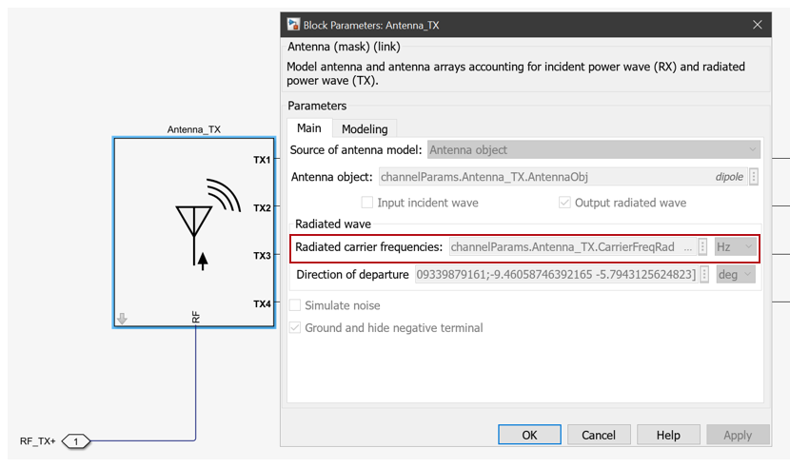Click the Cancel button
The width and height of the screenshot is (790, 468).
tap(599, 435)
